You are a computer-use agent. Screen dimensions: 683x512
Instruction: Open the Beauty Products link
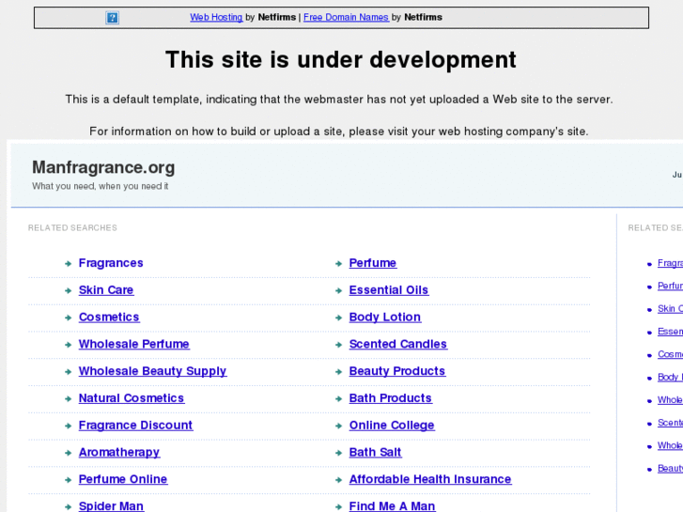pyautogui.click(x=397, y=371)
